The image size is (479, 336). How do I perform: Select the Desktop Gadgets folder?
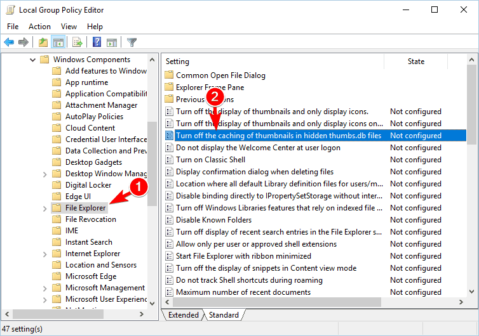click(93, 162)
